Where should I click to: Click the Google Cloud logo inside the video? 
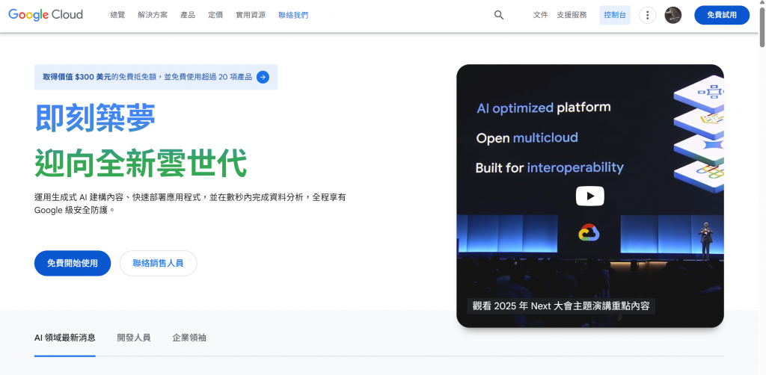click(589, 232)
